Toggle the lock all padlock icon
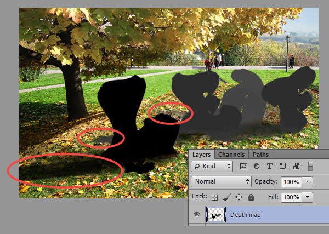 [x=251, y=197]
